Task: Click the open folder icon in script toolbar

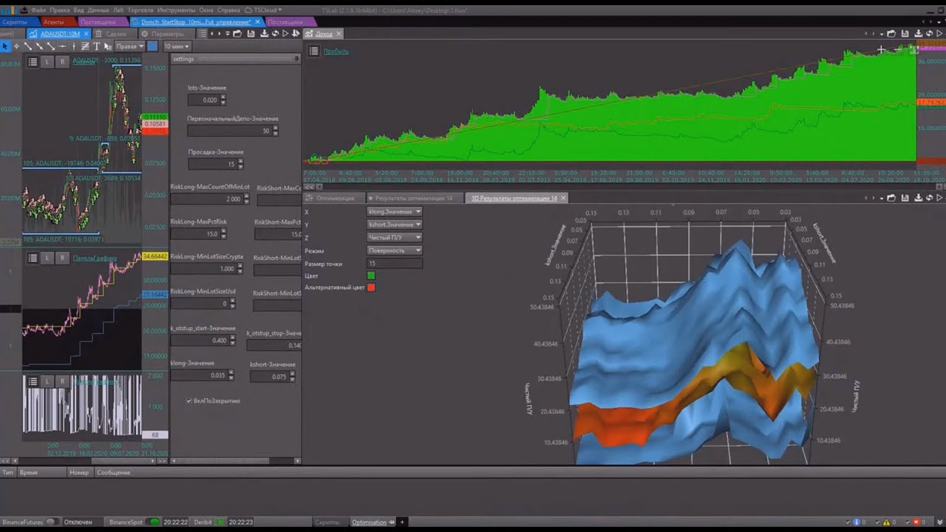Action: tap(237, 34)
